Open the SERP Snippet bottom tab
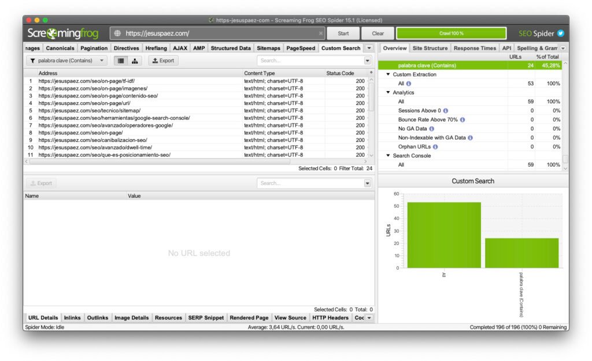Image resolution: width=592 pixels, height=361 pixels. 206,318
